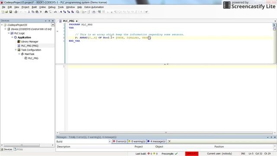
Task: Toggle auto-hide pin on Messages panel
Action: 271,137
